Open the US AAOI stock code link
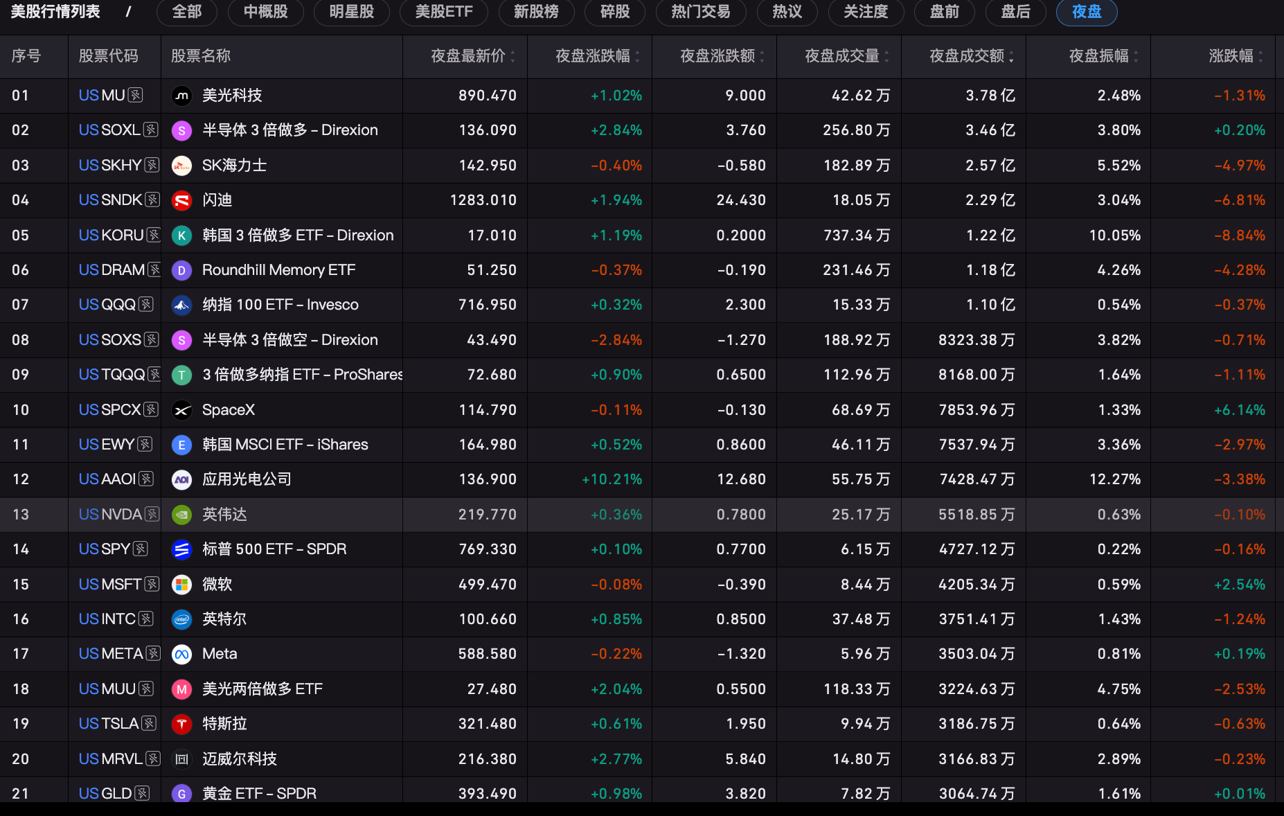Viewport: 1284px width, 816px height. [x=107, y=479]
